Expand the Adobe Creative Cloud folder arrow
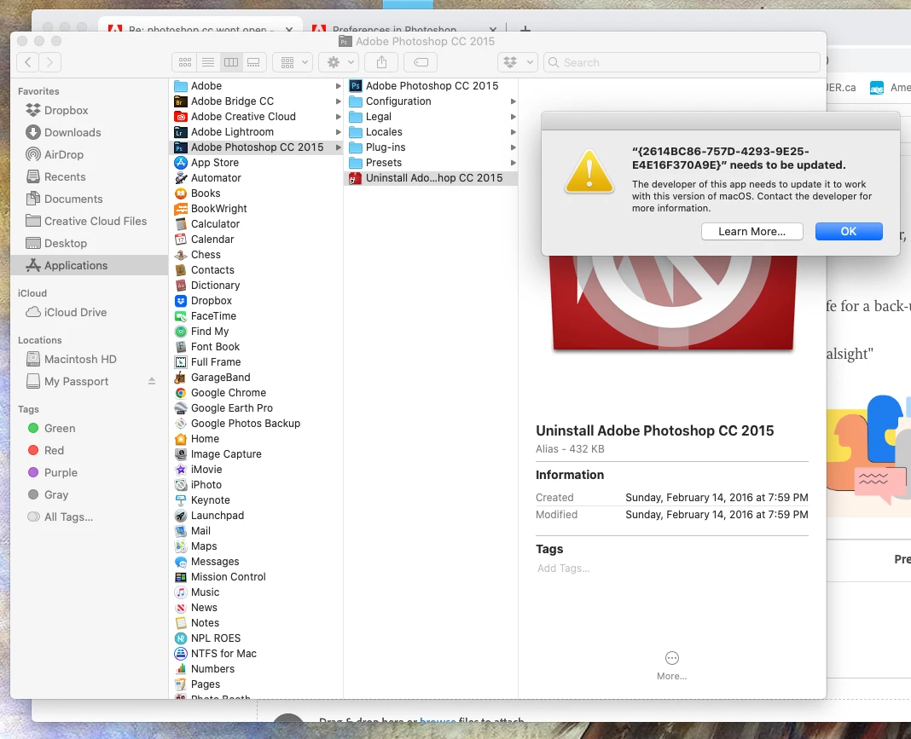Viewport: 911px width, 739px height. click(x=338, y=117)
